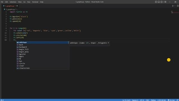
Task: Click the minimap in the editor
Action: [x=175, y=12]
